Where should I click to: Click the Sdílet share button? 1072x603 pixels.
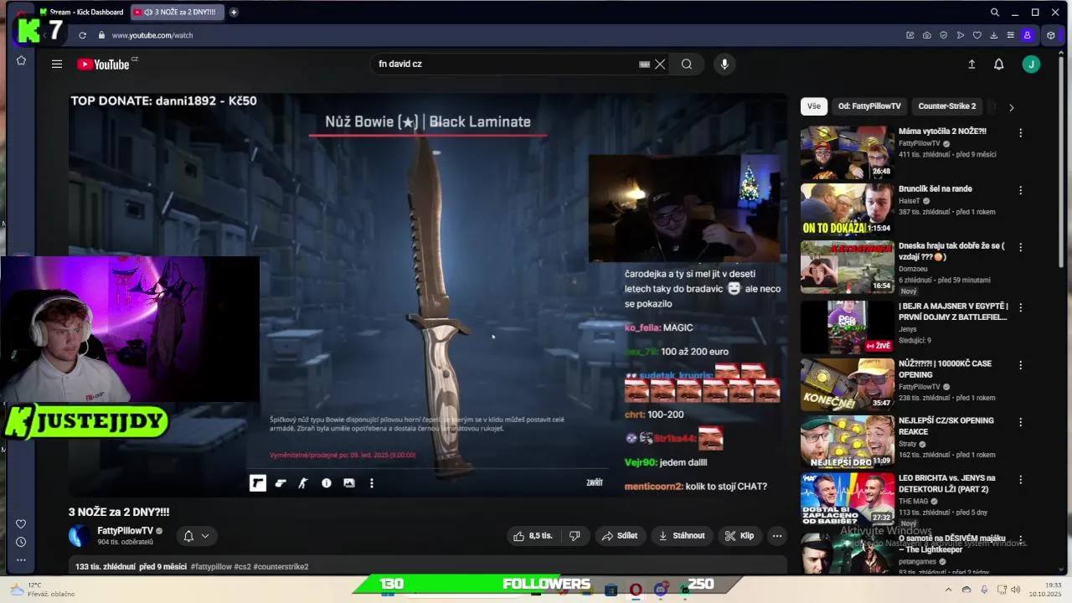click(620, 536)
